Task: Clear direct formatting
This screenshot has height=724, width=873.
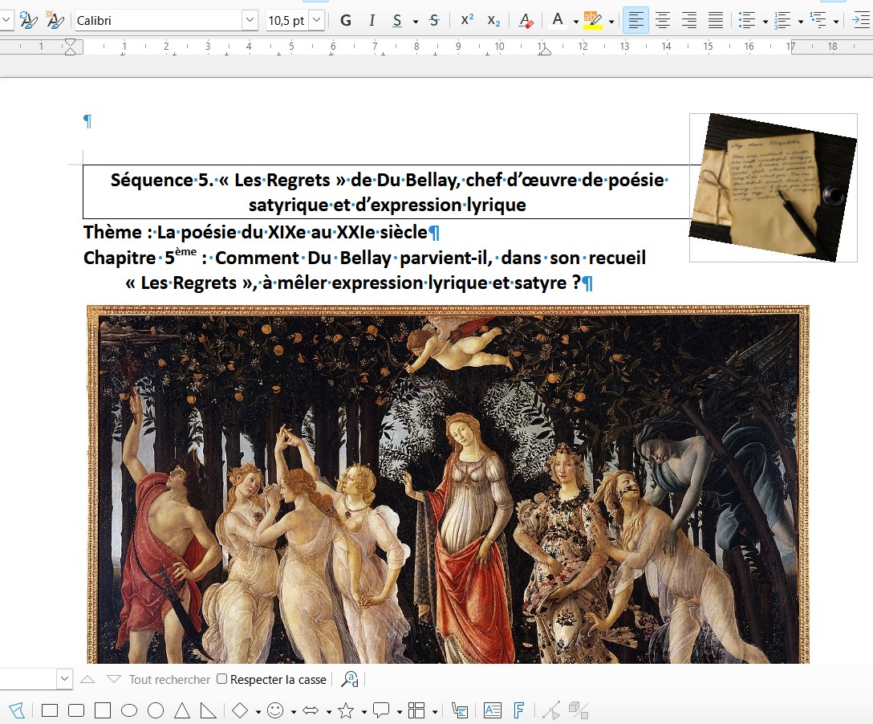Action: coord(526,21)
